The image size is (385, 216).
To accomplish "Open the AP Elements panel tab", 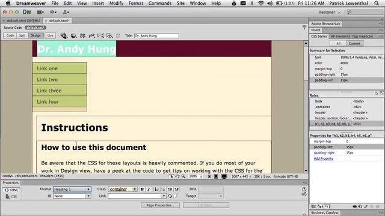I will point(340,36).
